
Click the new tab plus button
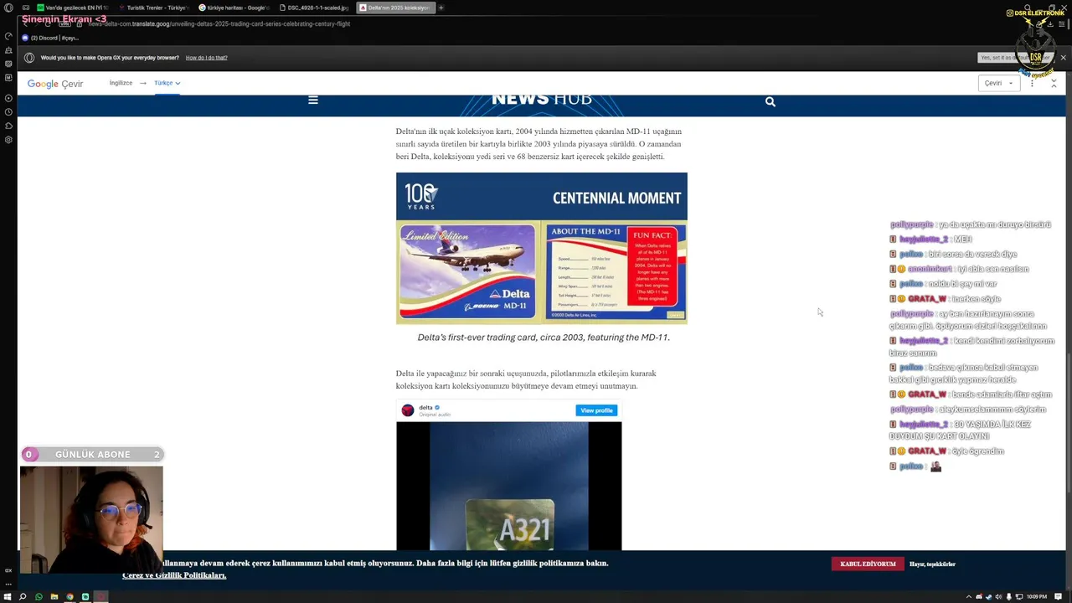tap(441, 8)
